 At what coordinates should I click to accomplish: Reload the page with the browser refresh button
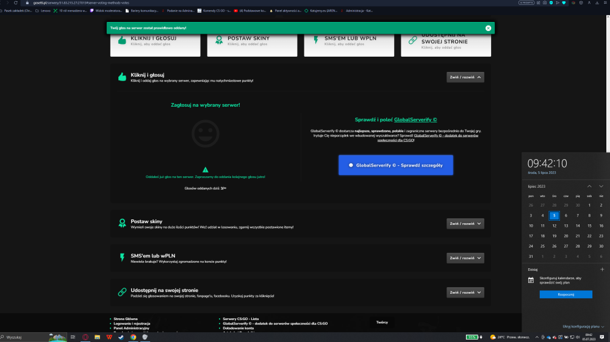coord(16,2)
